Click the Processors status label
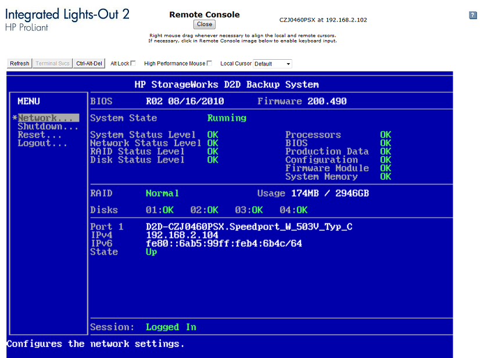 [313, 135]
